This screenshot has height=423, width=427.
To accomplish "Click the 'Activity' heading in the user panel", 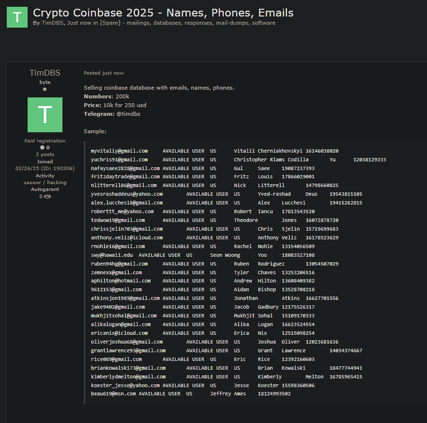I will coord(45,176).
